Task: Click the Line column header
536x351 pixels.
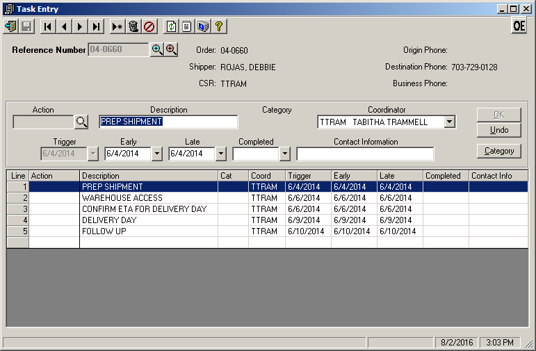Action: [18, 176]
